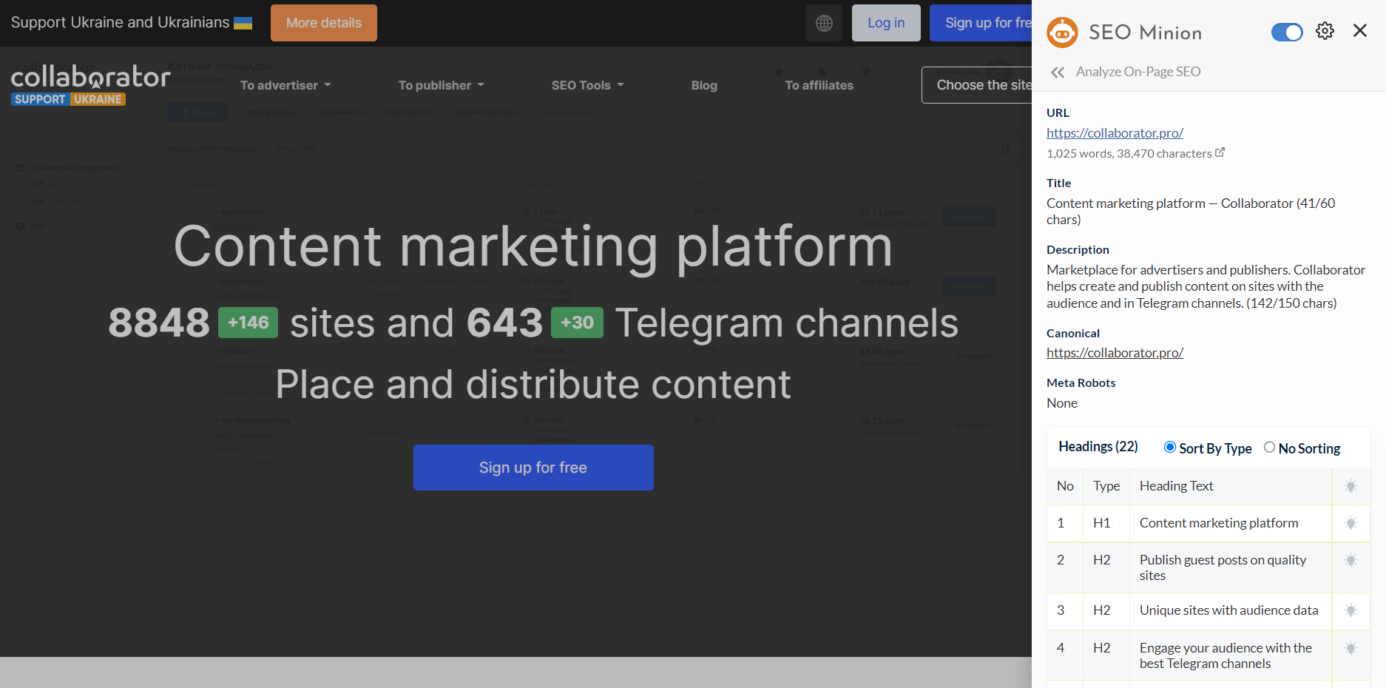Open the https://collaborator.pro/ URL link
This screenshot has height=688, width=1386.
(1115, 133)
